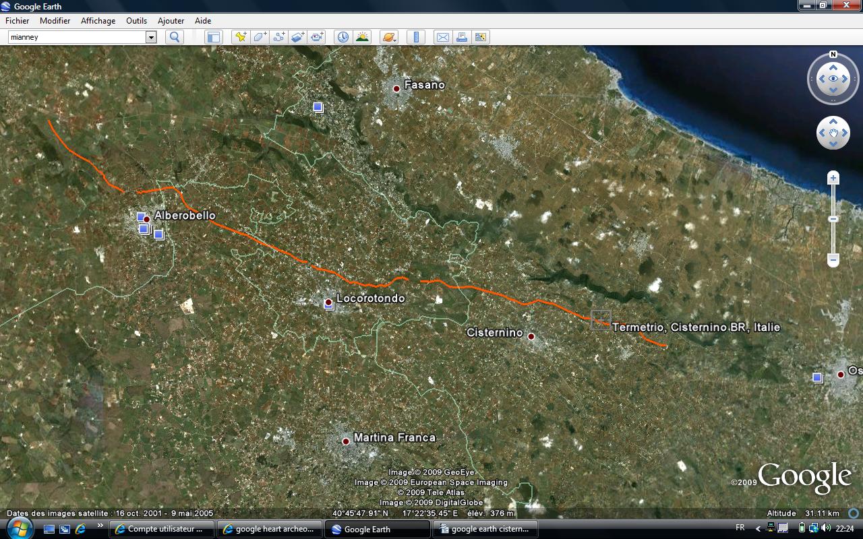Click the Show Desktop quick launch icon
Screen dimensions: 863x539
(49, 529)
